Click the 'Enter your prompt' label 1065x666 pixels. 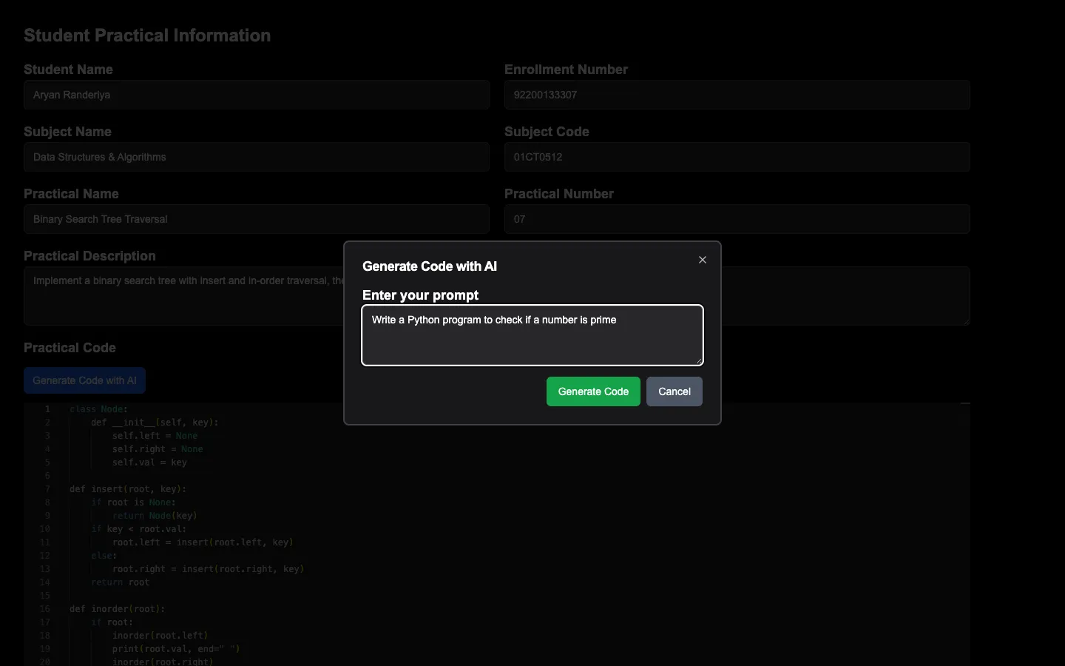tap(420, 295)
